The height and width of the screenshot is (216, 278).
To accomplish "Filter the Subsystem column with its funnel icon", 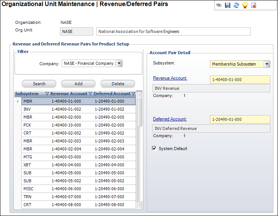I will (47, 94).
